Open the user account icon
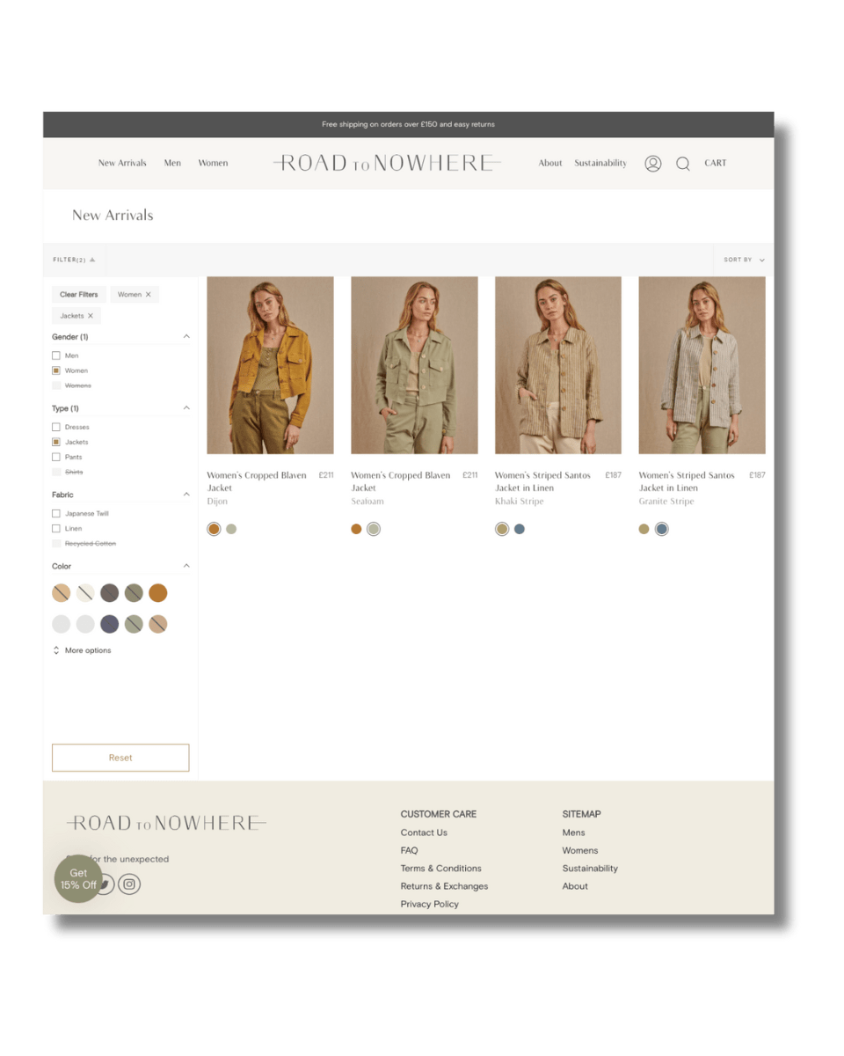This screenshot has width=844, height=1056. pyautogui.click(x=652, y=164)
